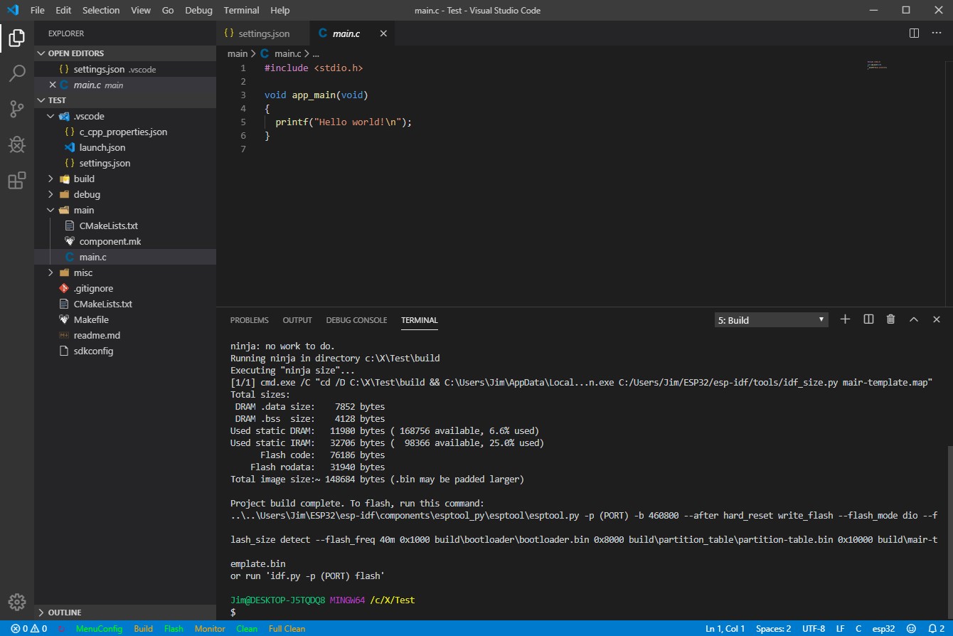Image resolution: width=953 pixels, height=636 pixels.
Task: Open the View menu
Action: [x=141, y=10]
